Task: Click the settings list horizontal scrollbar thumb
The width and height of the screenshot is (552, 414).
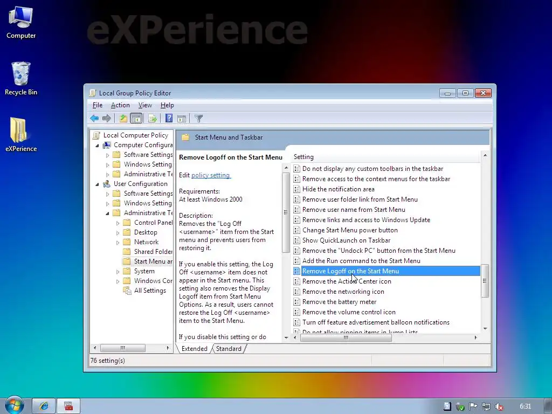Action: [x=346, y=337]
